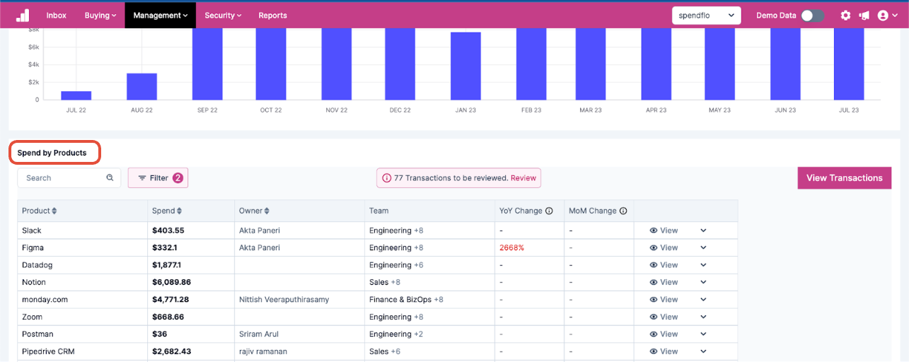View the Zoom product details
The width and height of the screenshot is (909, 362).
[664, 317]
